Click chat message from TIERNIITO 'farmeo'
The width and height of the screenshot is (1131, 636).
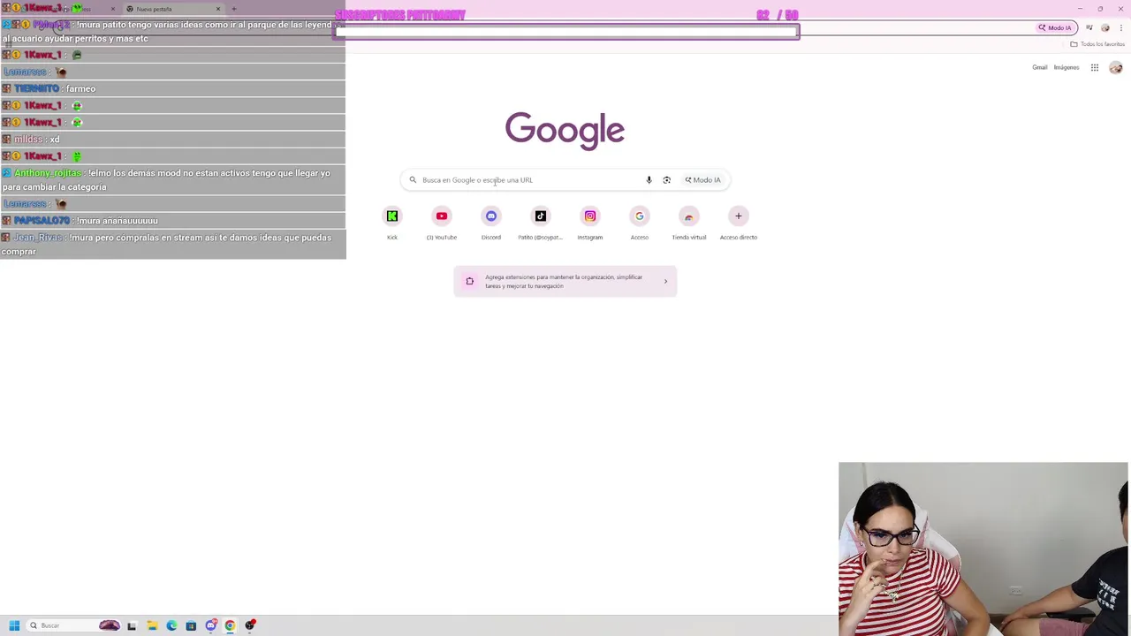172,88
